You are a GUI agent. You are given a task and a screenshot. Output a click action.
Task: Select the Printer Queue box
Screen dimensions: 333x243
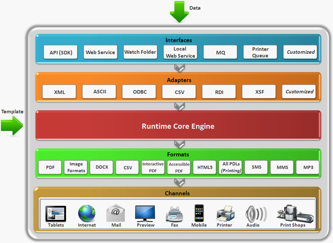click(260, 52)
